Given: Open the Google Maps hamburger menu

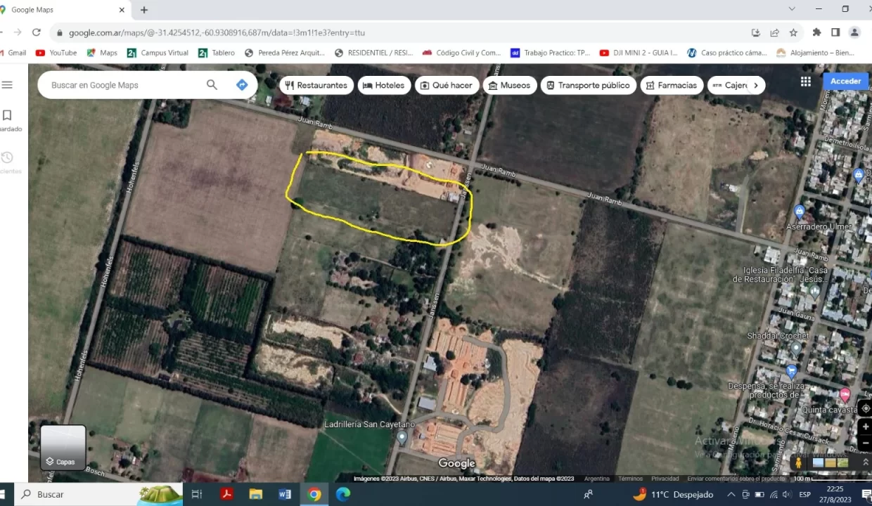Looking at the screenshot, I should tap(7, 85).
